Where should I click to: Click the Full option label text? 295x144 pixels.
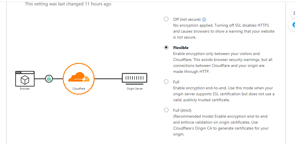pos(176,82)
